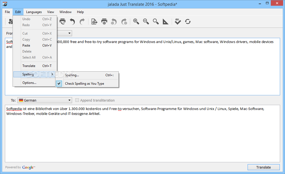
Task: Close the open Edit menu
Action: 18,12
